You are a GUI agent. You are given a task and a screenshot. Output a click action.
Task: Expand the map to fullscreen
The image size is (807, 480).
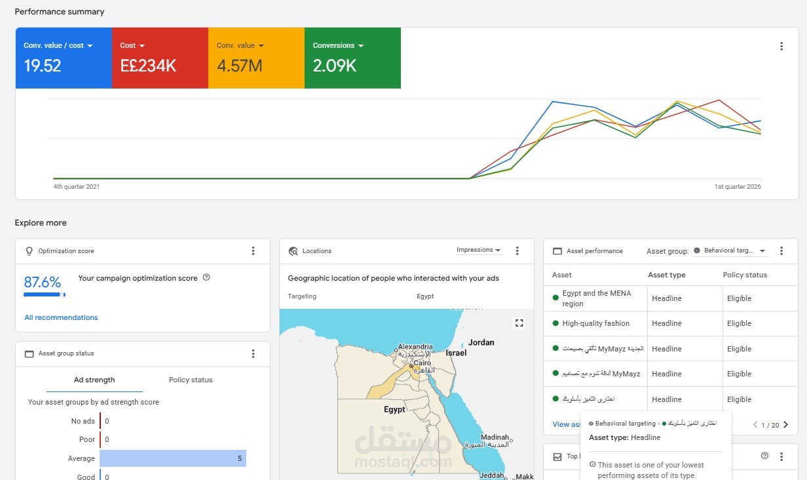[519, 323]
